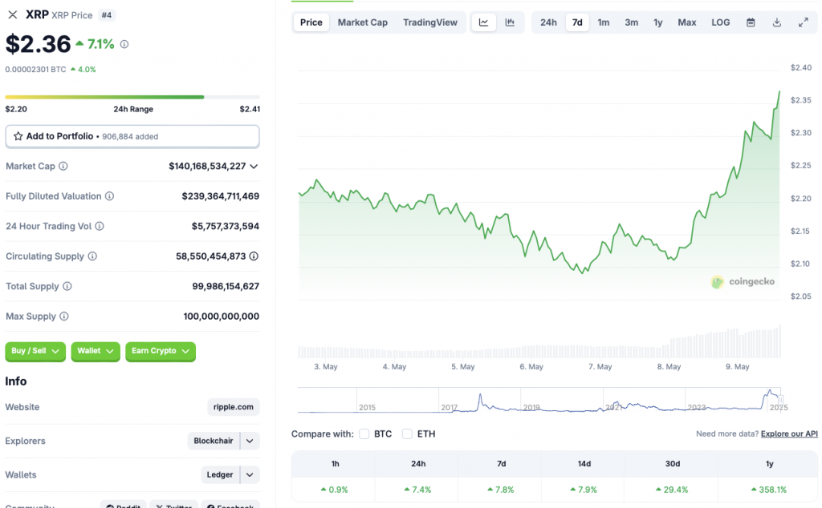Screen dimensions: 822x508
Task: Click the historical timeline navigator strip
Action: tap(539, 400)
